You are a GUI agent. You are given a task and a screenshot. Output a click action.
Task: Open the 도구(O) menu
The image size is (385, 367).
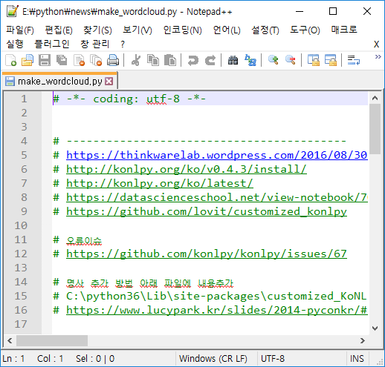click(x=305, y=30)
